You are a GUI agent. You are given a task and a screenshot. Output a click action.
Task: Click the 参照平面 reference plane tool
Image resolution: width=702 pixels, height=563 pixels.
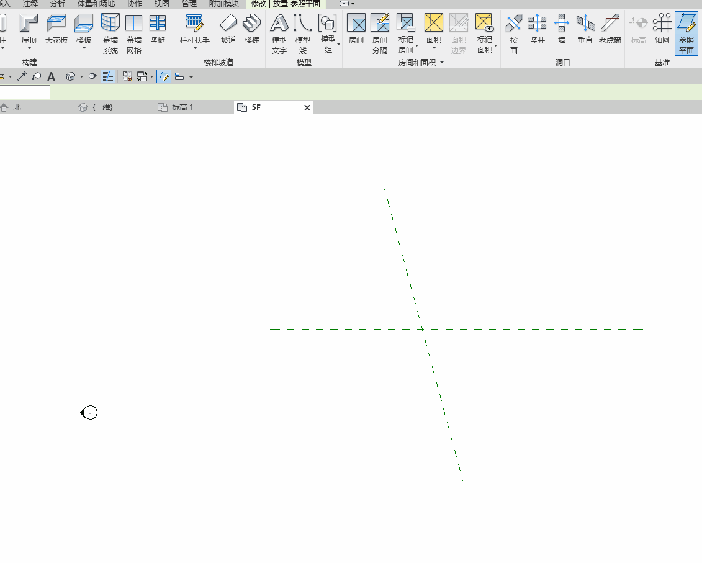(x=686, y=34)
